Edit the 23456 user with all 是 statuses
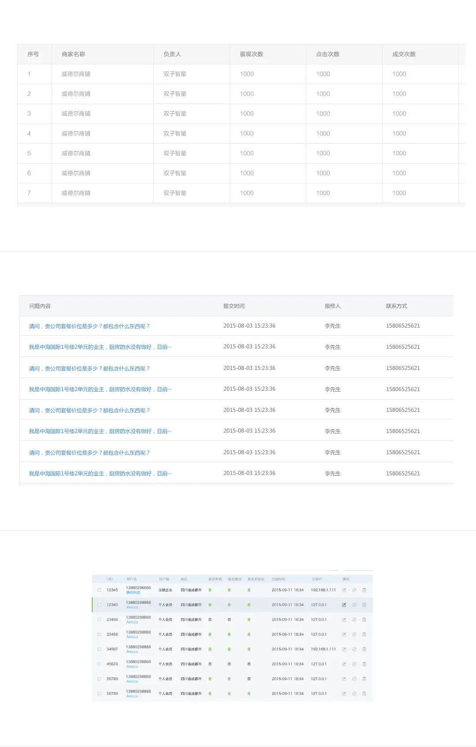This screenshot has width=476, height=747. [344, 635]
